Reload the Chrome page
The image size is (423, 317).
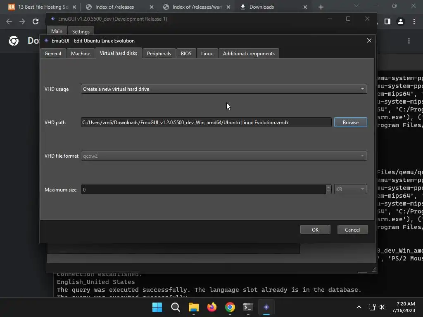36,21
